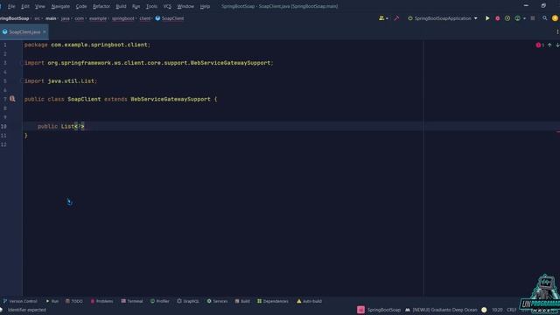Close the SoapClient.java tab
This screenshot has height=315, width=560.
[45, 31]
